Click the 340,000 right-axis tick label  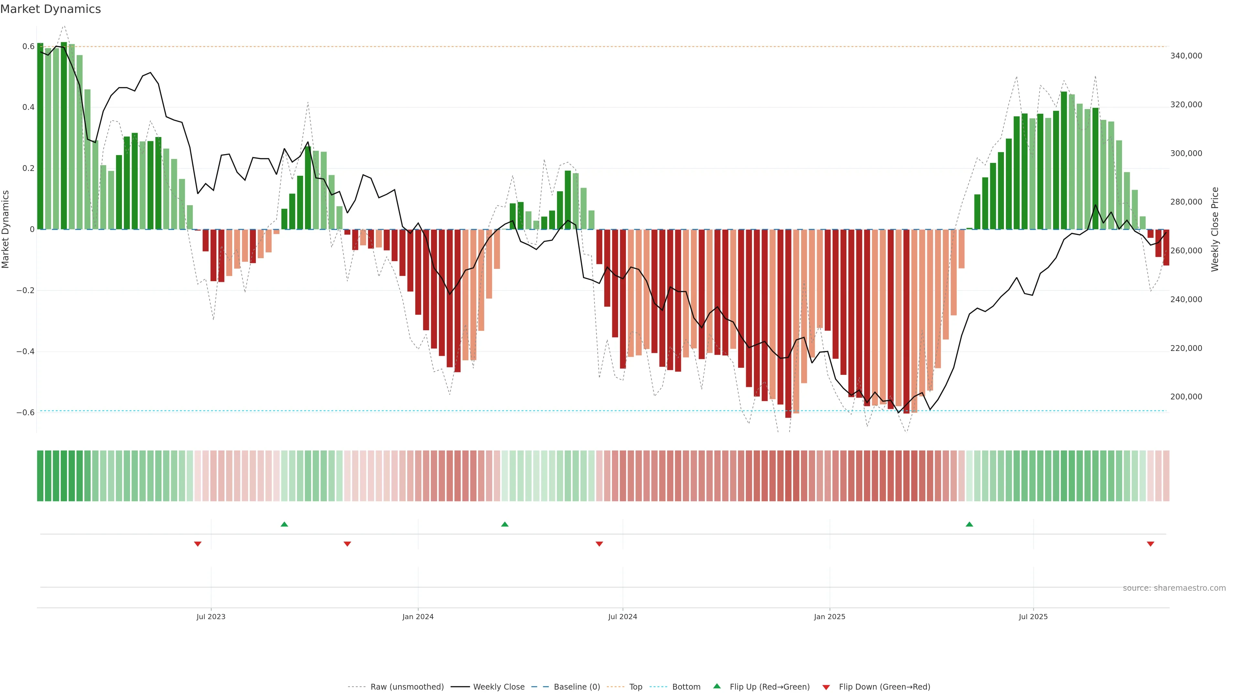1186,56
